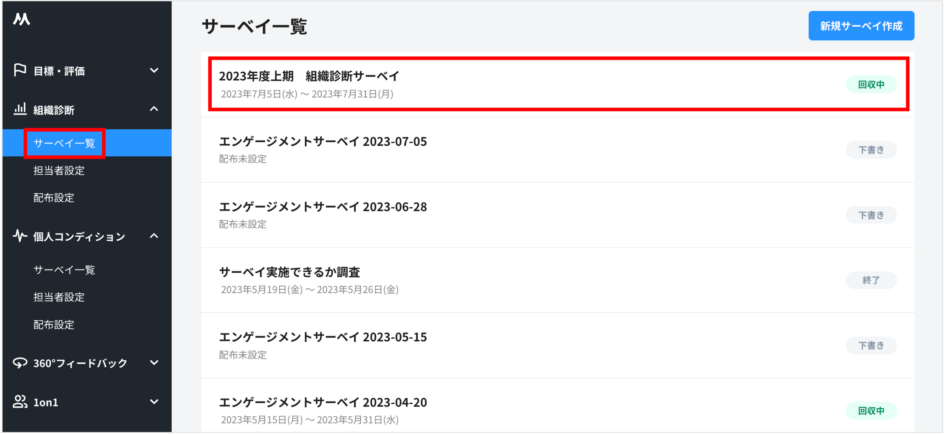Screen dimensions: 944x434
Task: Open 配布設定 under 個人コンディション
Action: pyautogui.click(x=54, y=324)
